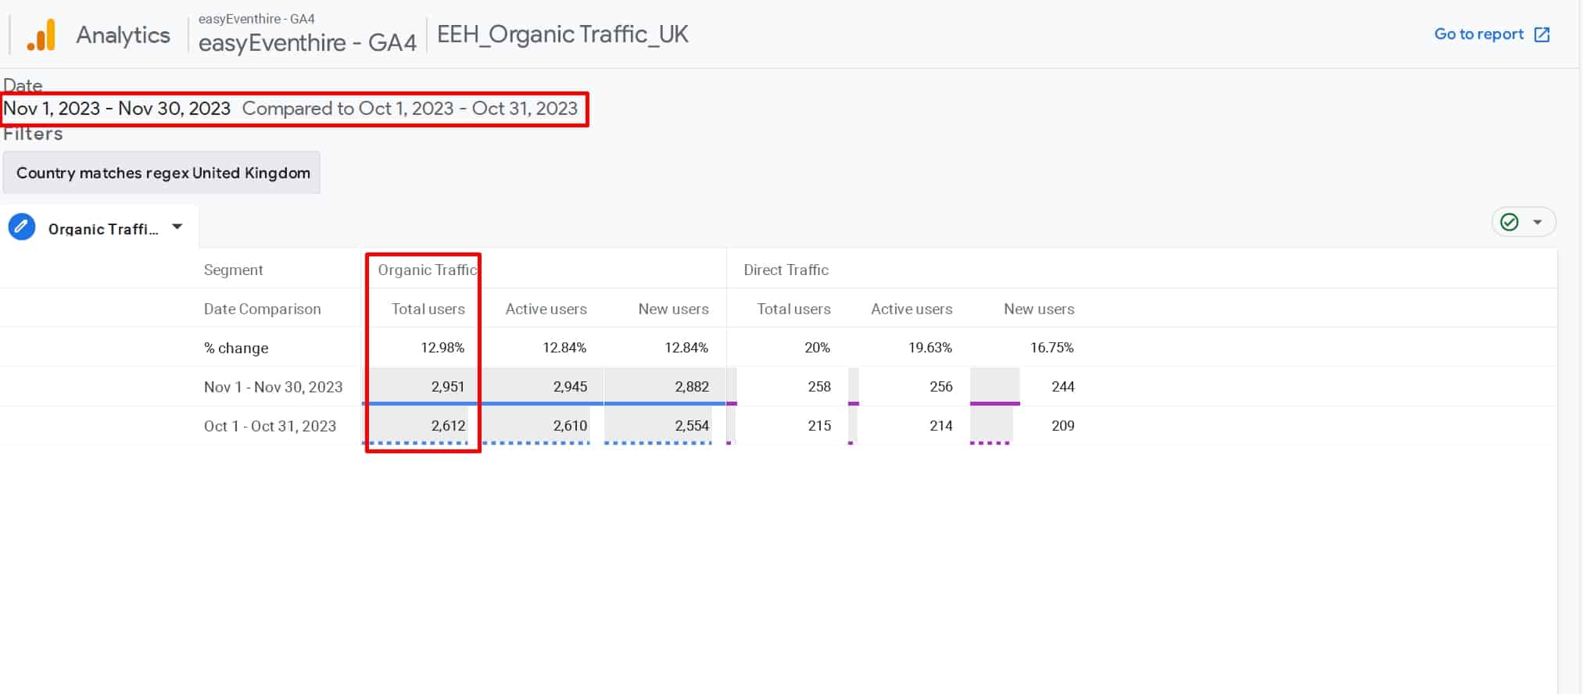Click New users header under Direct Traffic
This screenshot has width=1583, height=694.
(x=1039, y=309)
